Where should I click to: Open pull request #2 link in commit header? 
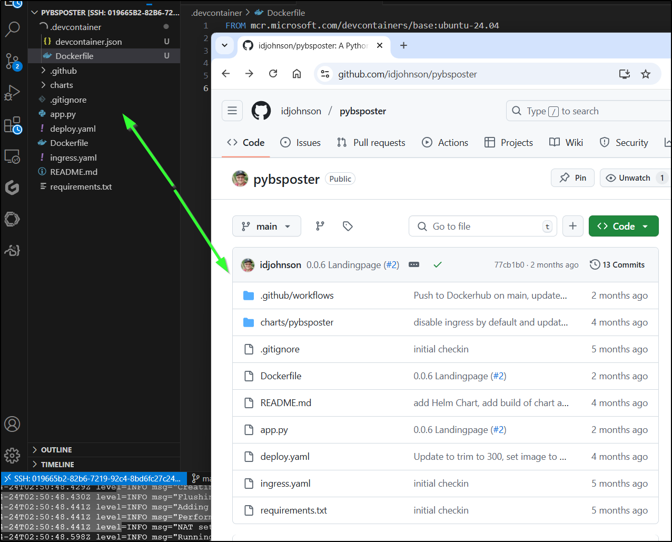[391, 265]
